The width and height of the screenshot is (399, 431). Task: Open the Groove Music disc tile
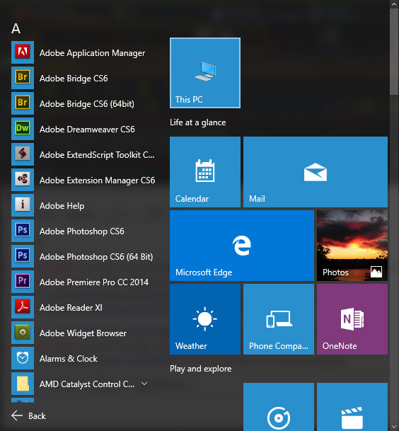click(279, 407)
